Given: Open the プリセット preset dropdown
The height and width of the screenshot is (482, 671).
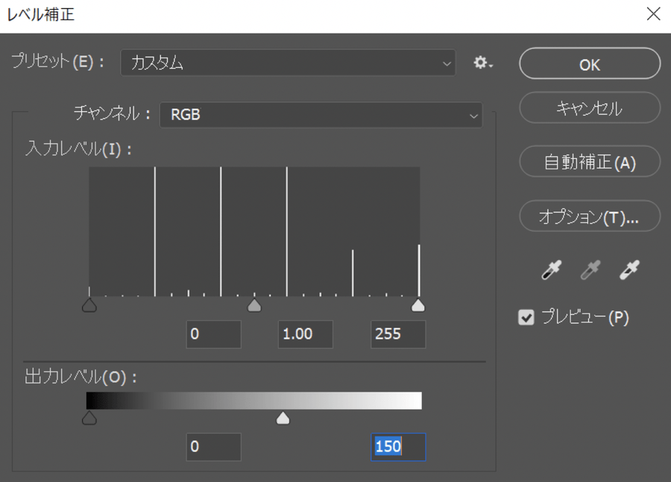Looking at the screenshot, I should (x=288, y=63).
